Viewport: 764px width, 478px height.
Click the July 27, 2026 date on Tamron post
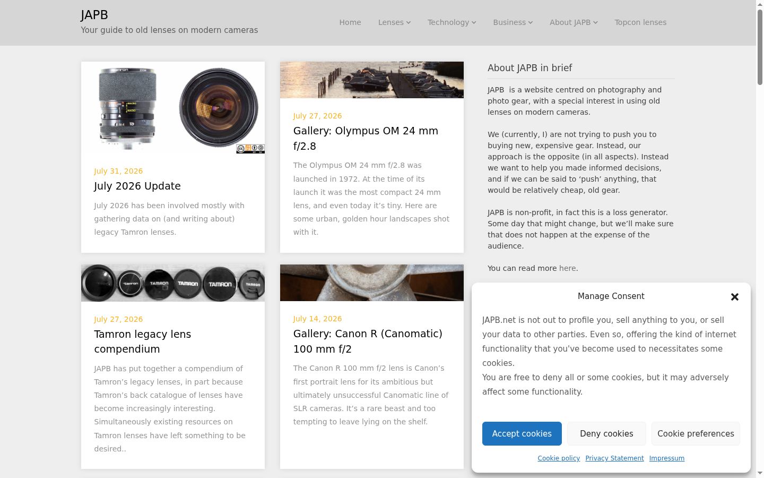pyautogui.click(x=118, y=319)
